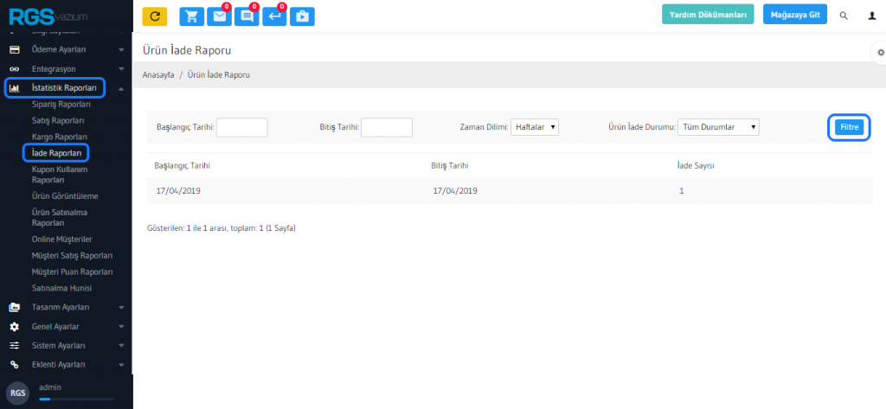Click the settings gear at right edge
The height and width of the screenshot is (409, 886).
[880, 53]
